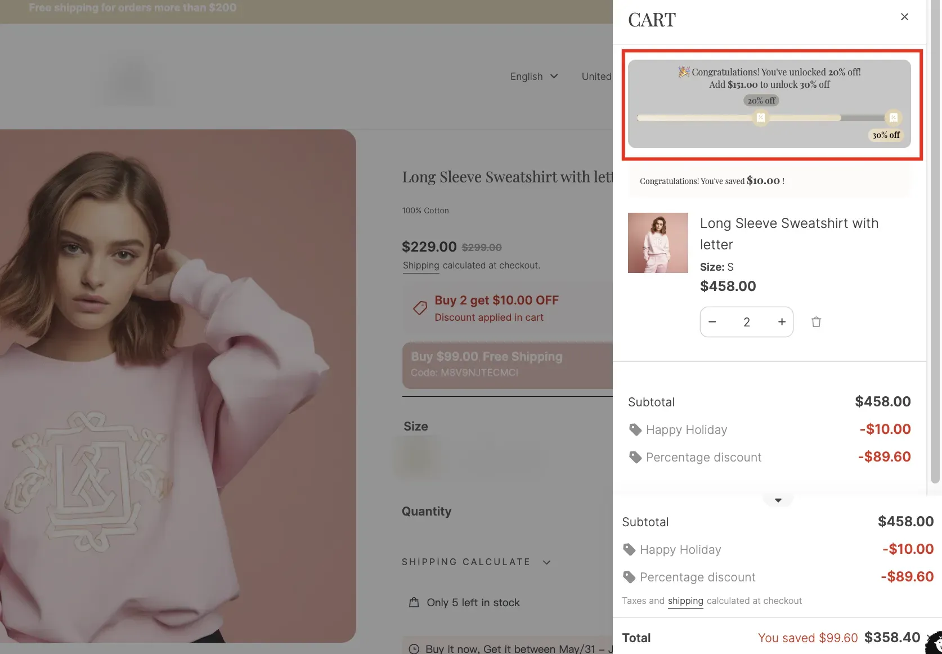The height and width of the screenshot is (654, 942).
Task: Click the discount tag icon beside Buy 2 offer
Action: (x=420, y=308)
